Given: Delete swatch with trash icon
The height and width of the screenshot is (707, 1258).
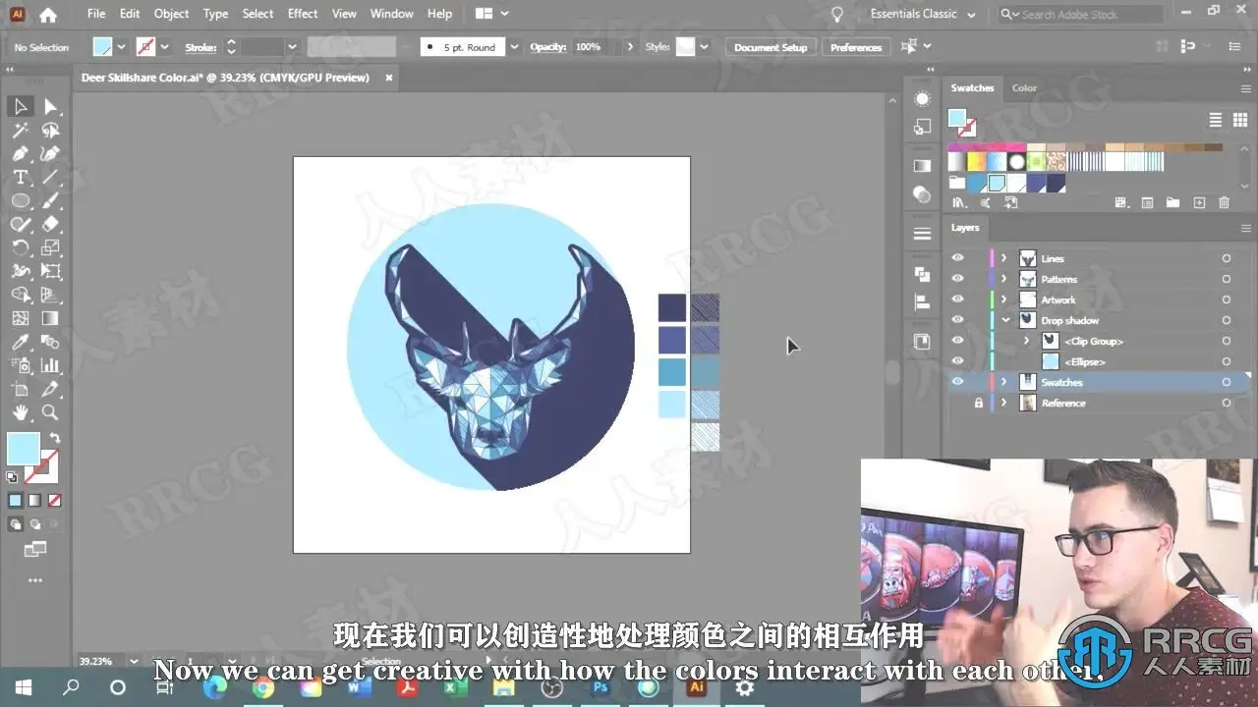Looking at the screenshot, I should pyautogui.click(x=1224, y=203).
